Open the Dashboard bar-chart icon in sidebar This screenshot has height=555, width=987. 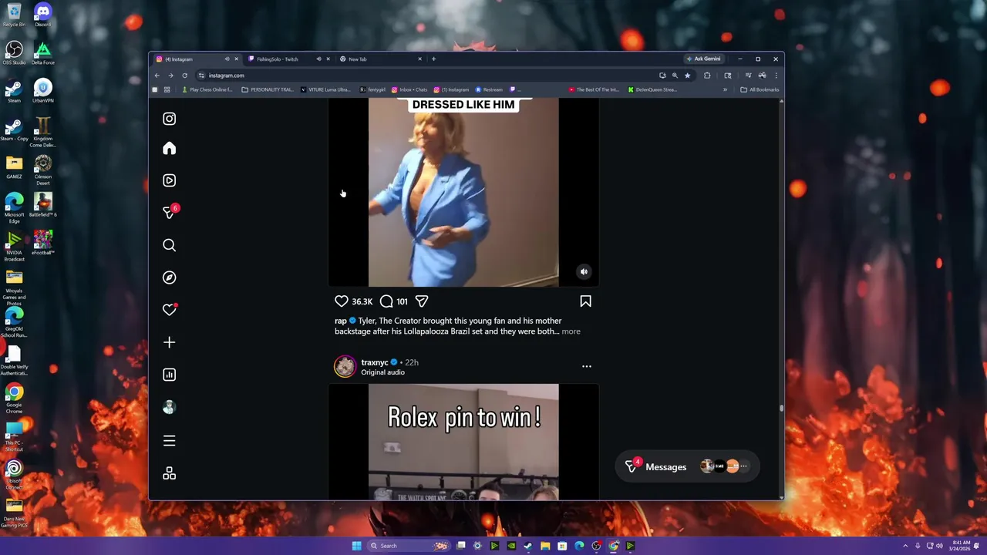169,375
